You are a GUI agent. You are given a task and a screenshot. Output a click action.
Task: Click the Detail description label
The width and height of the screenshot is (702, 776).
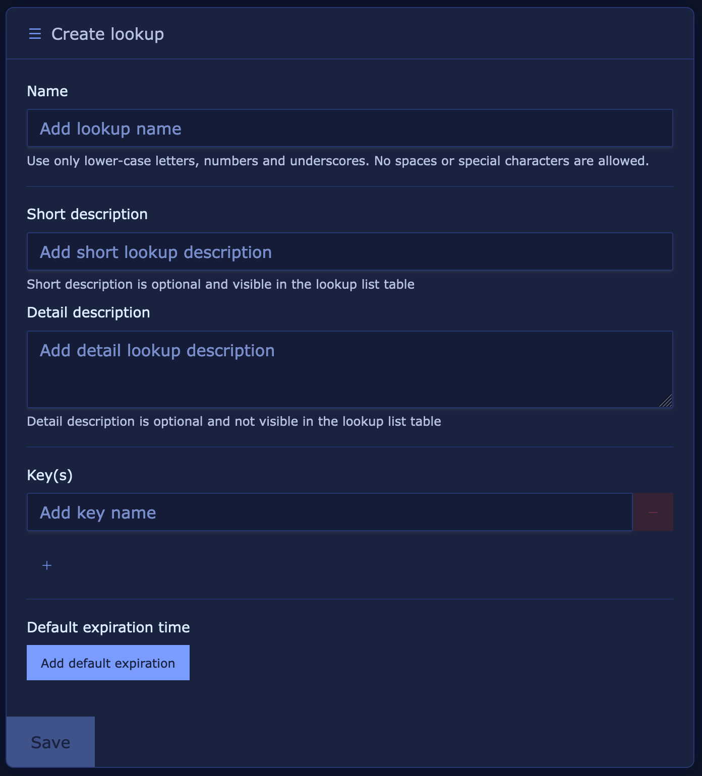pos(88,312)
